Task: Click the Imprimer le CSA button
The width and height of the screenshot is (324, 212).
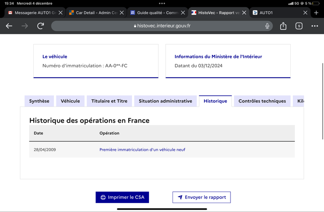Action: tap(122, 197)
